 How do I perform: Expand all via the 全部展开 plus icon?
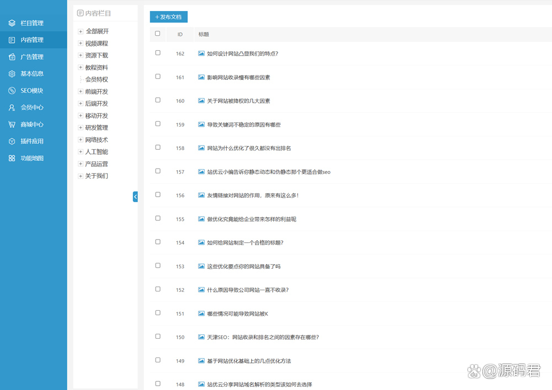tap(81, 31)
